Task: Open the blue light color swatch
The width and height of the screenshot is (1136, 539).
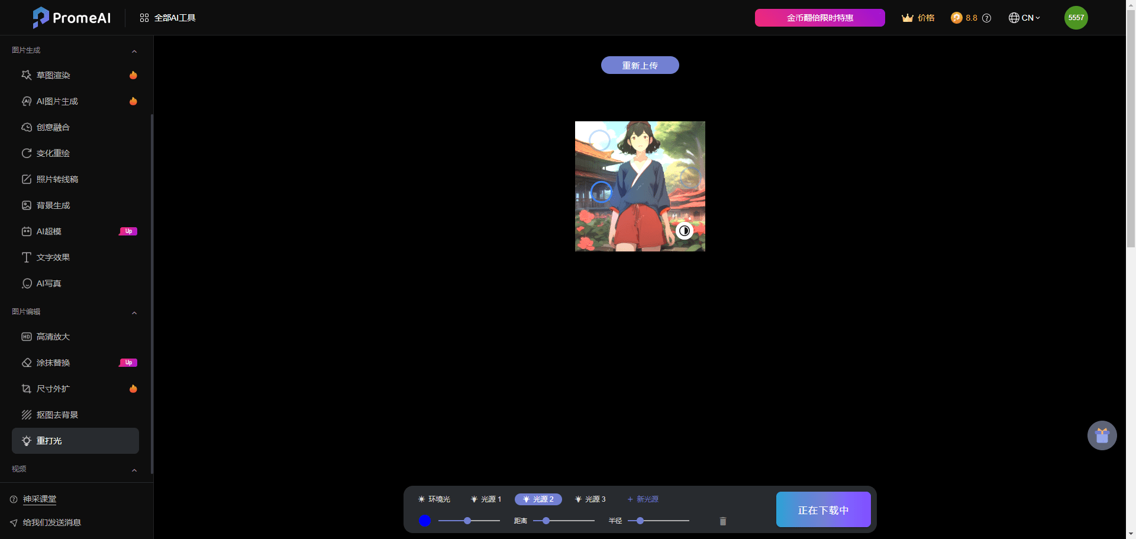Action: click(x=425, y=521)
